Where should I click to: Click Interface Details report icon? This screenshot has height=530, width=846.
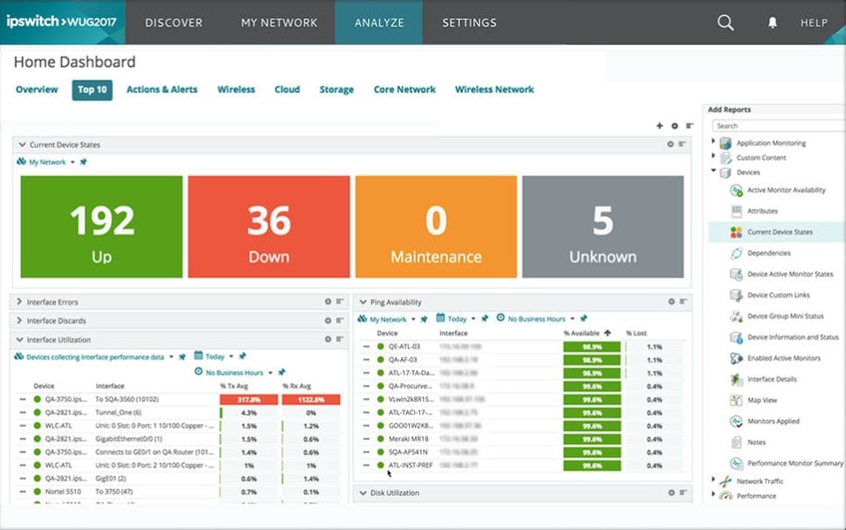[x=736, y=380]
